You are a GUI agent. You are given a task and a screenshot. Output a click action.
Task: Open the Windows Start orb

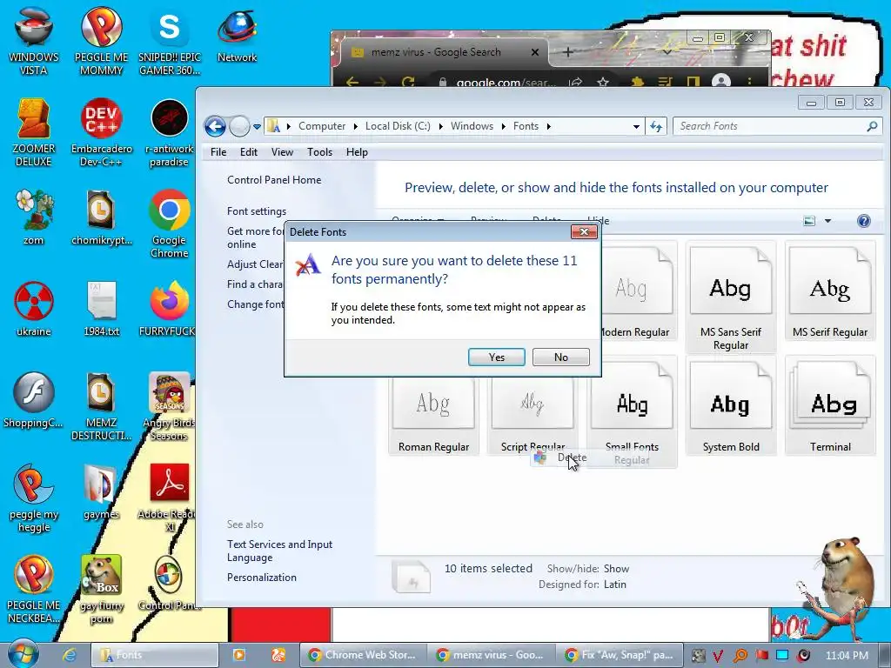pyautogui.click(x=23, y=654)
